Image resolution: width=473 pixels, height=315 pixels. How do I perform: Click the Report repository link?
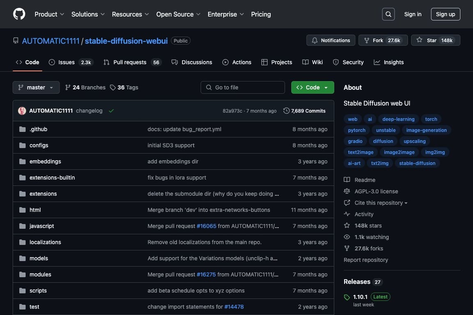point(365,260)
